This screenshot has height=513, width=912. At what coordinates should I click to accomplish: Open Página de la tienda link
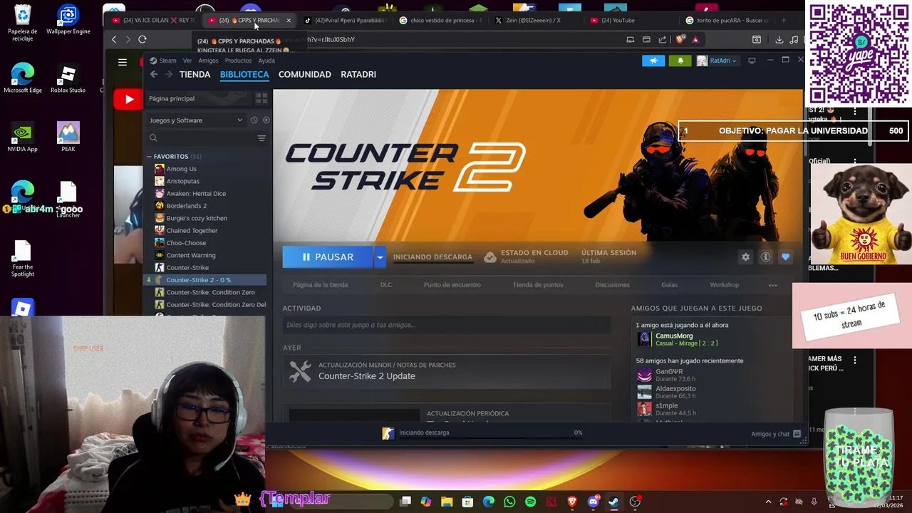click(320, 285)
